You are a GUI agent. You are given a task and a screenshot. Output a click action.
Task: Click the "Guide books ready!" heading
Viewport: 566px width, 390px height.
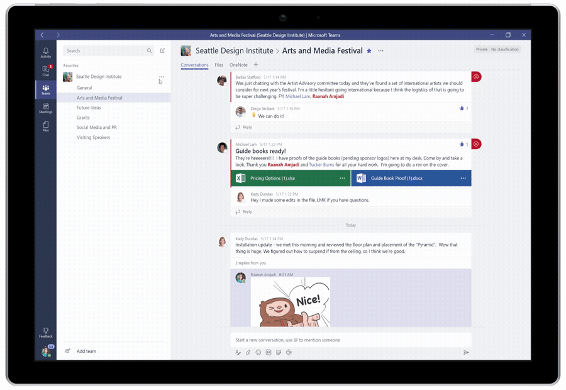[x=260, y=151]
